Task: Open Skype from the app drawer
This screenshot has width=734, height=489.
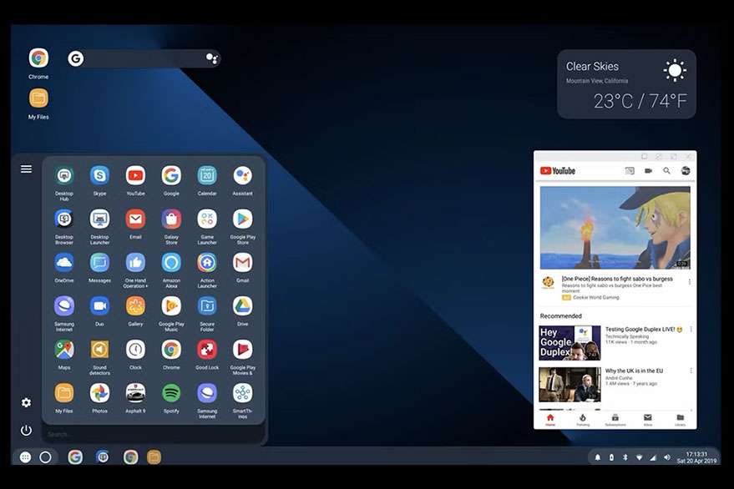Action: coord(99,175)
